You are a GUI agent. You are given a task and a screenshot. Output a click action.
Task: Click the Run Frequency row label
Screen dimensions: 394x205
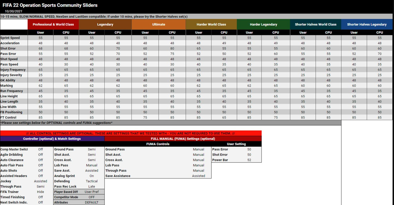point(12,91)
